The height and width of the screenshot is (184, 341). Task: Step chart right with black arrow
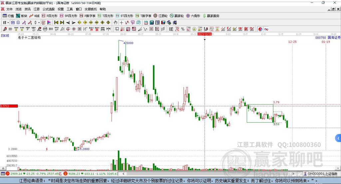[74, 23]
